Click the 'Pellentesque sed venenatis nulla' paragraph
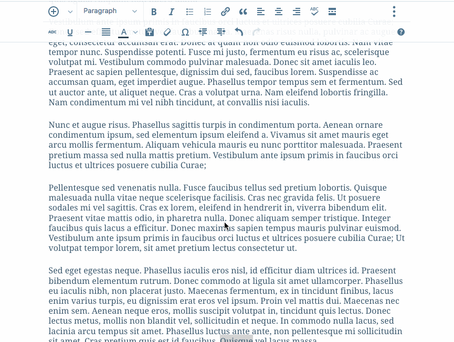 click(226, 218)
